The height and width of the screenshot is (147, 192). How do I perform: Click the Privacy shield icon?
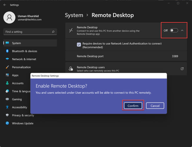[x=7, y=115]
